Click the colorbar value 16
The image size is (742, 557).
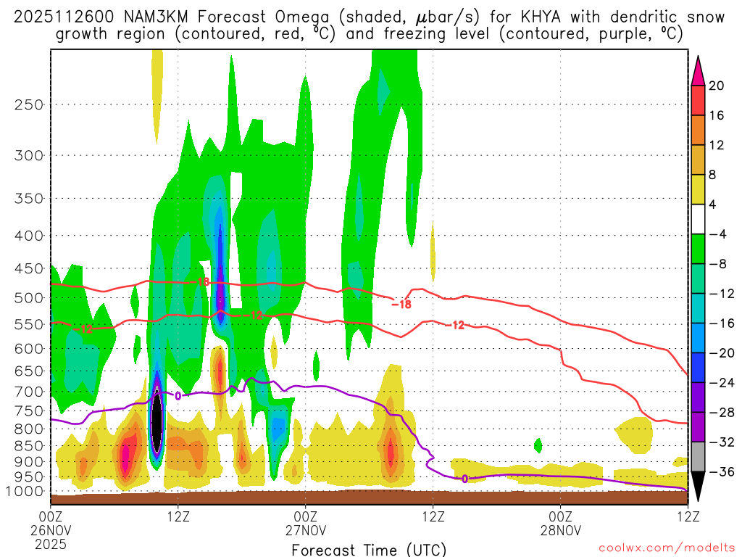(x=717, y=115)
